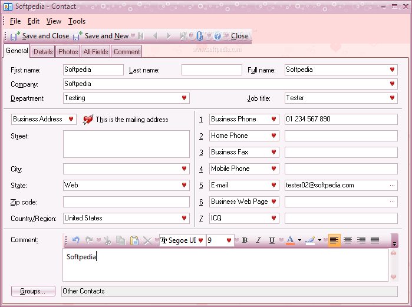Open the Business Fax type dropdown
This screenshot has height=307, width=412.
pos(273,152)
